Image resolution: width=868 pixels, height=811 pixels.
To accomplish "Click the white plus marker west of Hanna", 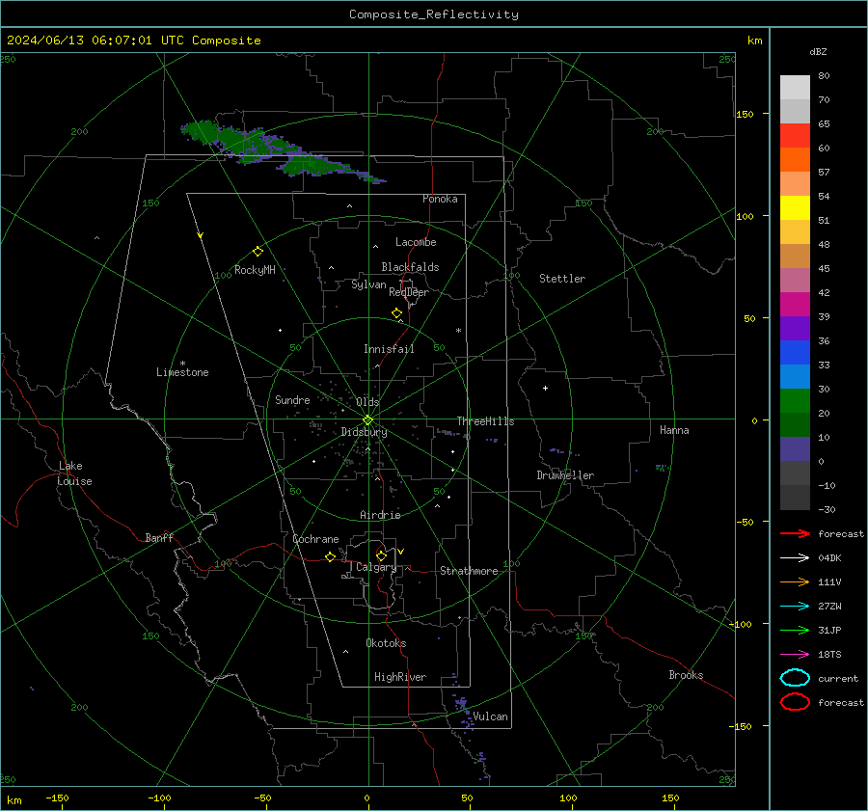I will pyautogui.click(x=545, y=388).
